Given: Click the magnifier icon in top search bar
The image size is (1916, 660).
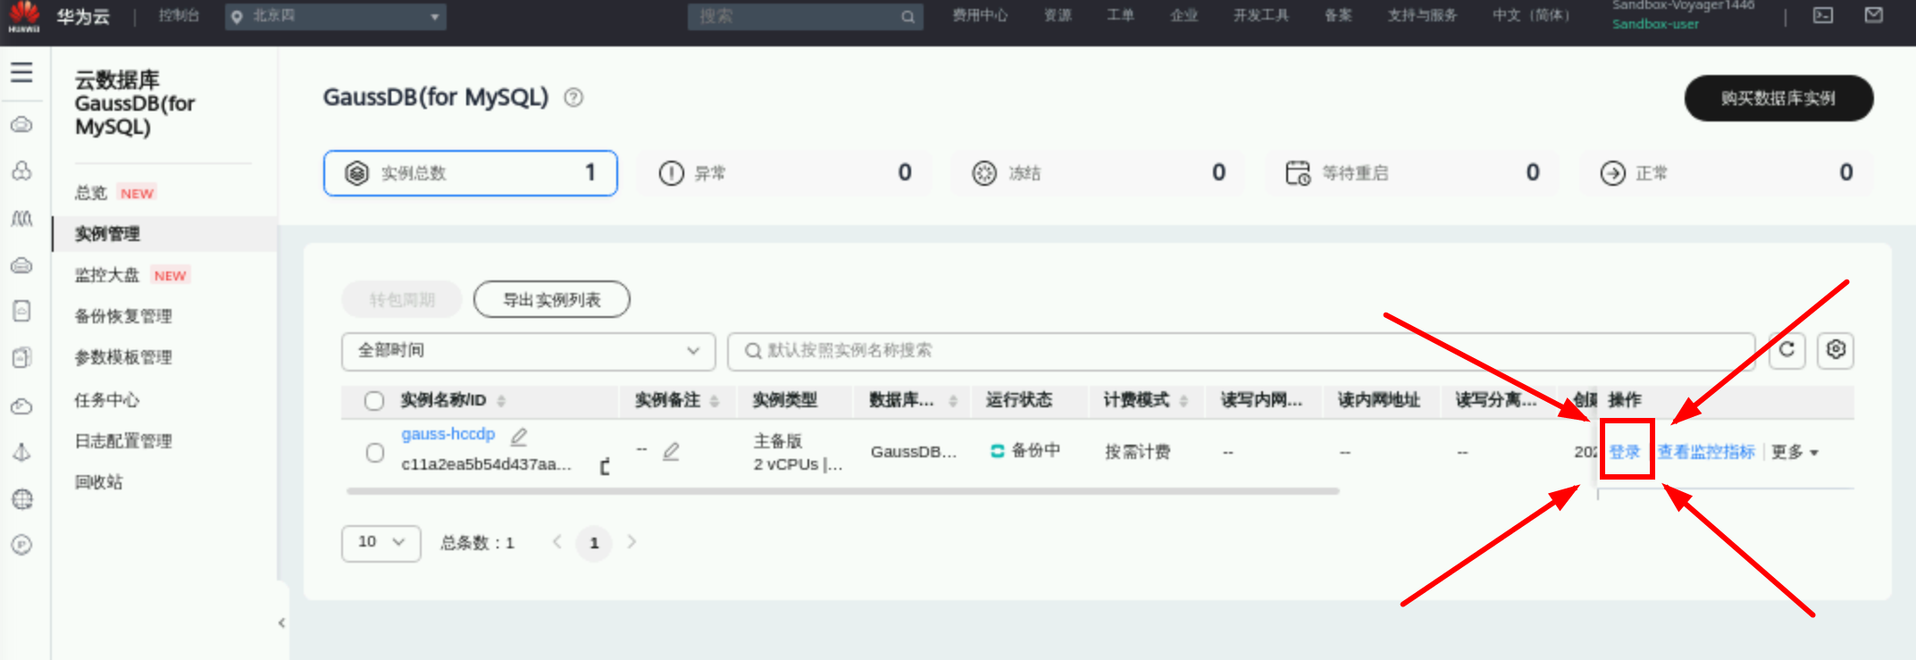Looking at the screenshot, I should point(908,16).
